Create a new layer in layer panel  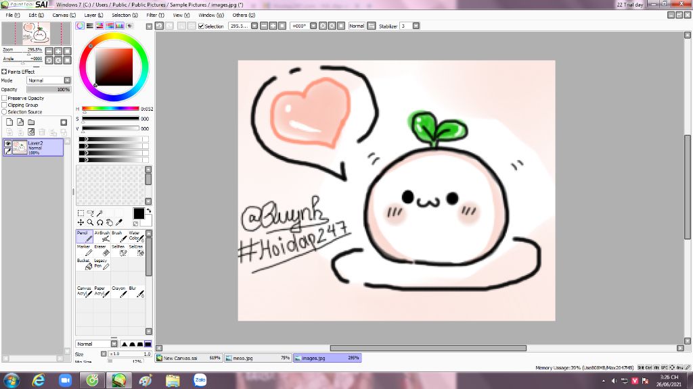pos(9,122)
